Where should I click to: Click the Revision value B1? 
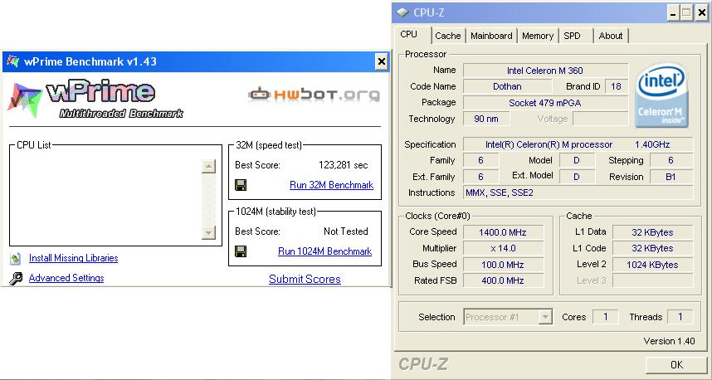pos(671,177)
